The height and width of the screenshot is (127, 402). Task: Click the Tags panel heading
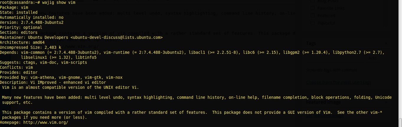coord(311,44)
